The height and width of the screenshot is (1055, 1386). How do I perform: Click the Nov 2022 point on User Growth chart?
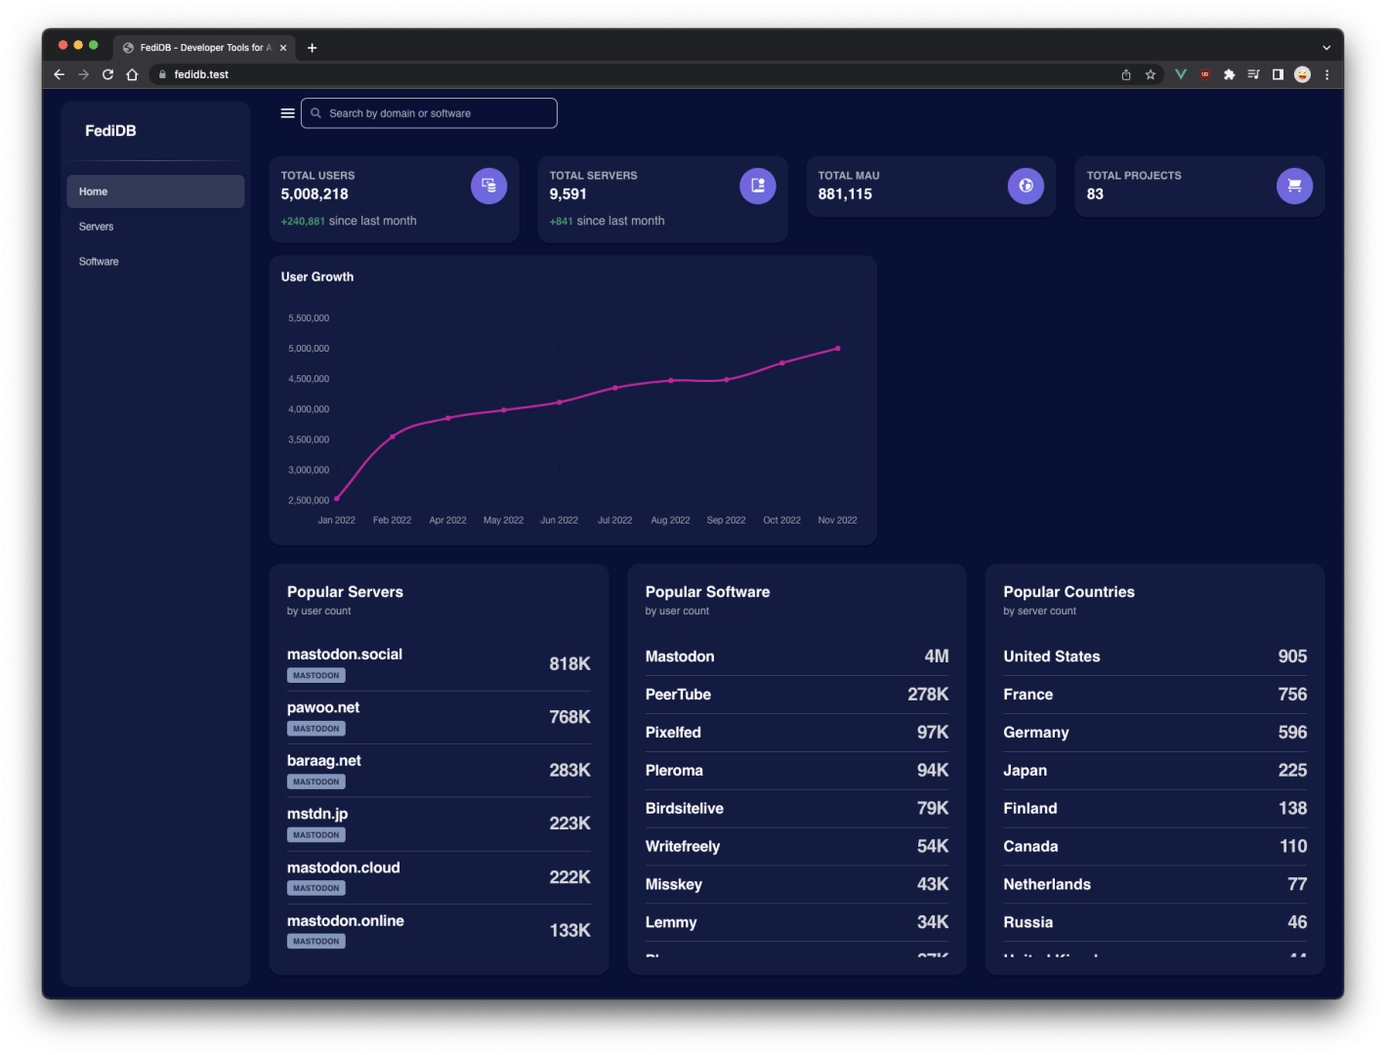[838, 348]
